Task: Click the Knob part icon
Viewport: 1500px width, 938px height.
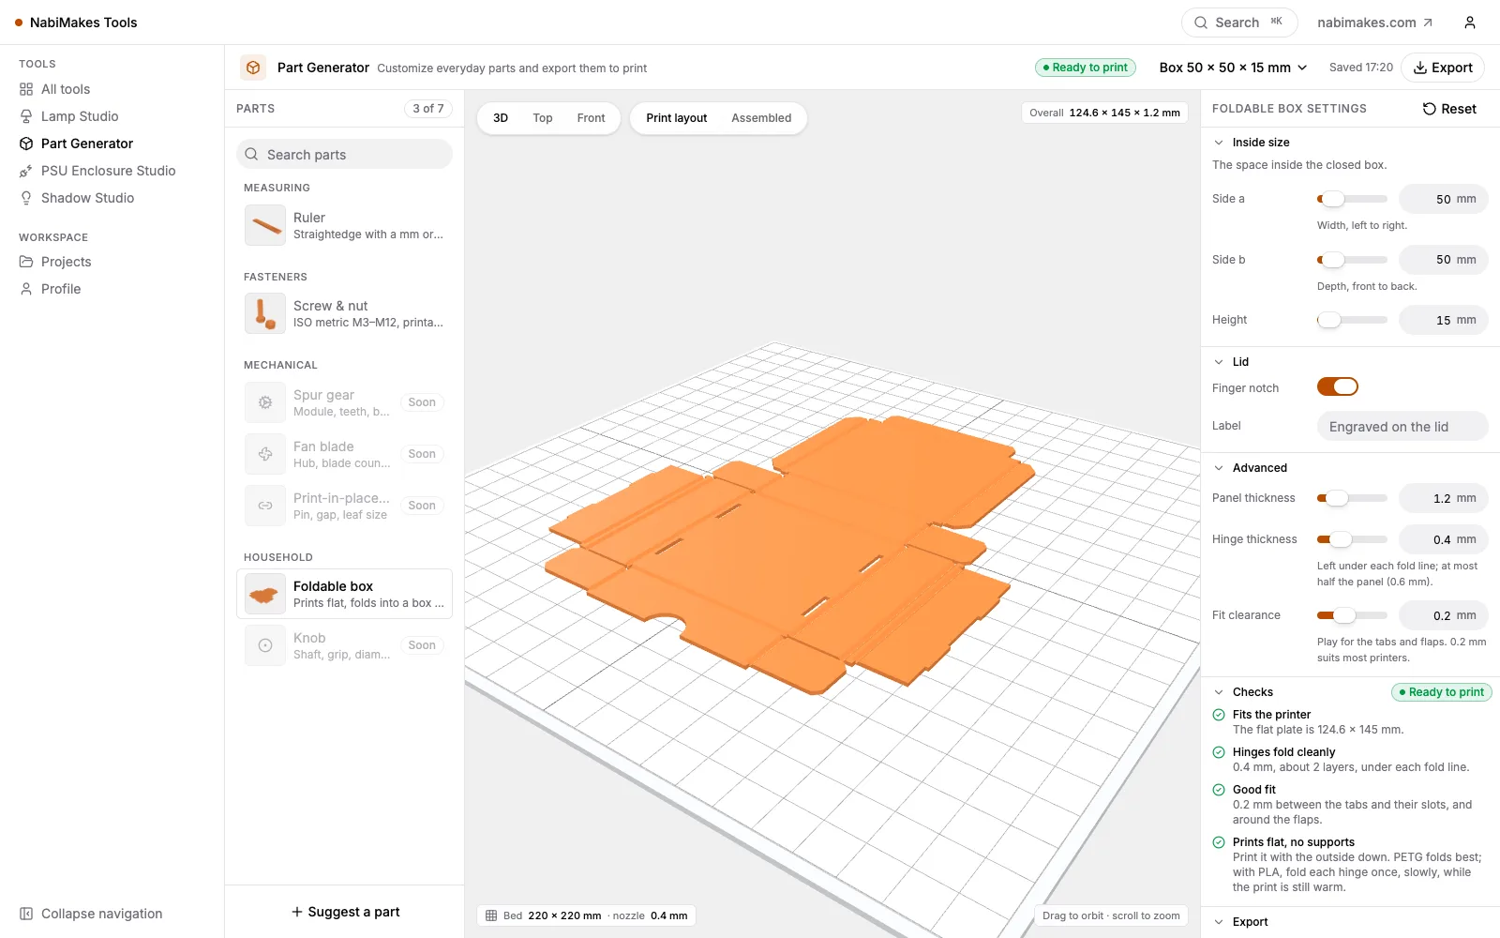Action: (x=265, y=645)
